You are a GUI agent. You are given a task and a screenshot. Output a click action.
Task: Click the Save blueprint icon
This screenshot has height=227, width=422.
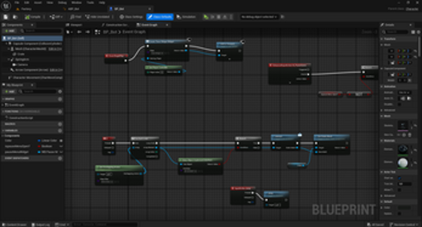5,17
